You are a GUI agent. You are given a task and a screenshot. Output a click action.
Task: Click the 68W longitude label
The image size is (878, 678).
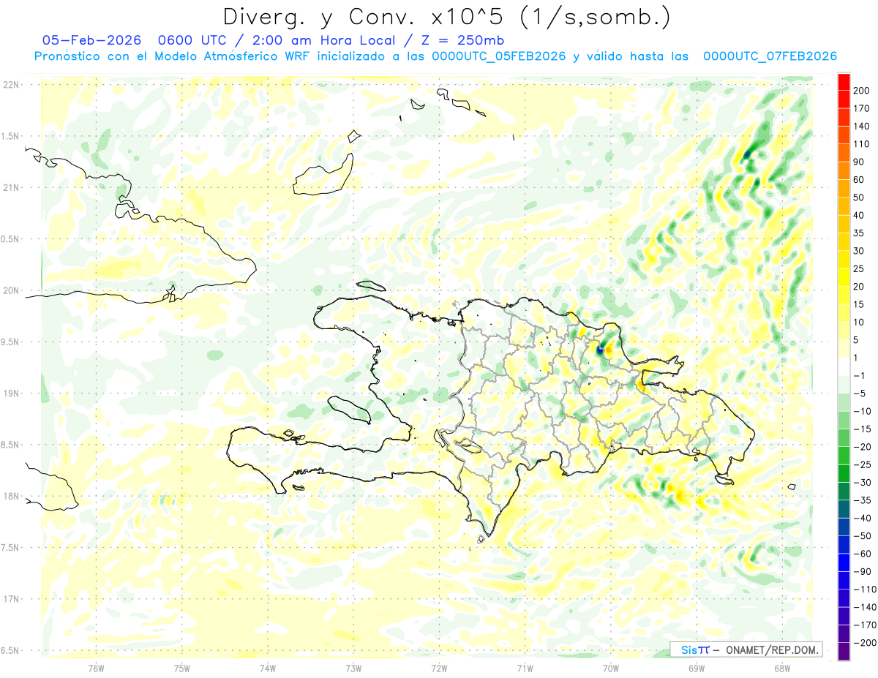(781, 667)
